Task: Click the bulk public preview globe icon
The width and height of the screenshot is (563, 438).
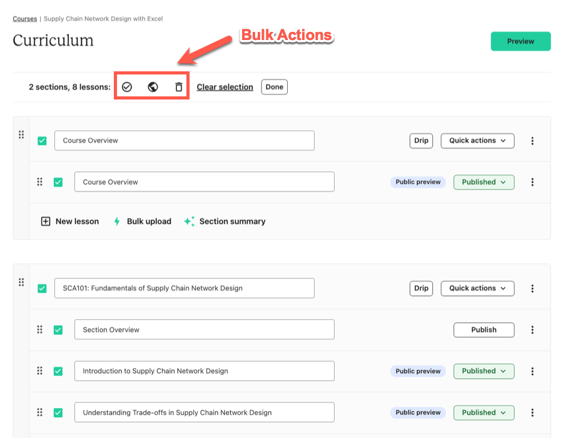Action: (x=153, y=87)
